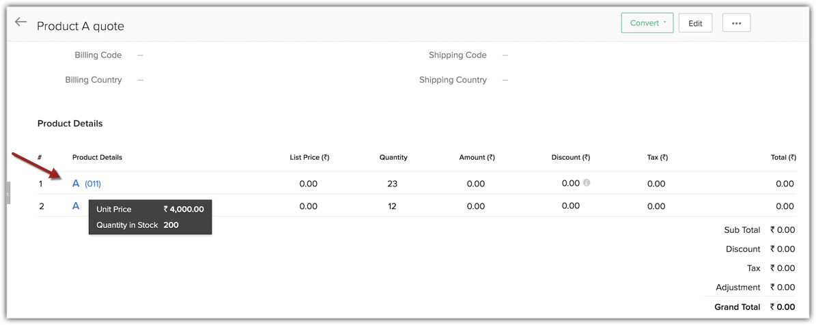Open the Convert dropdown

pos(647,23)
